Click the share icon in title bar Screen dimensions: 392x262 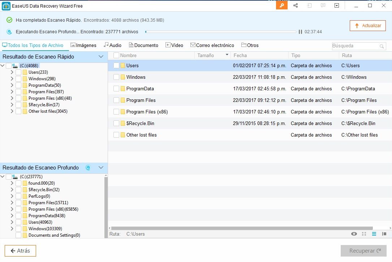point(296,5)
